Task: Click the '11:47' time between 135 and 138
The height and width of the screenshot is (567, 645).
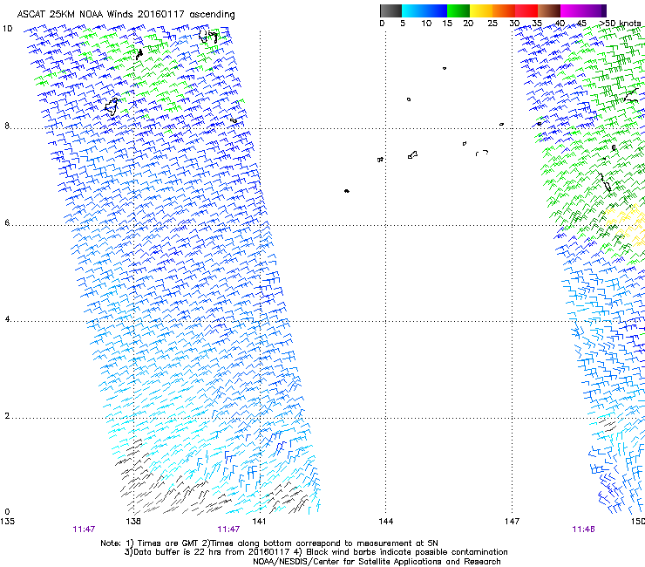Action: 84,529
